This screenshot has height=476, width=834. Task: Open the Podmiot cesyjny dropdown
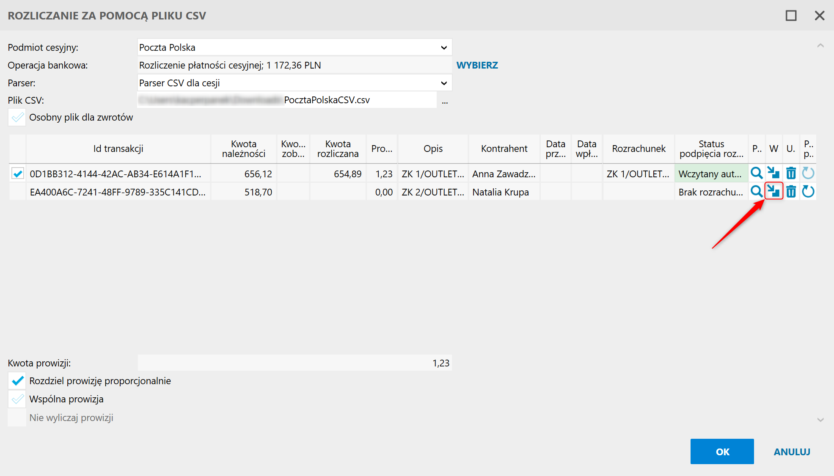pyautogui.click(x=443, y=47)
